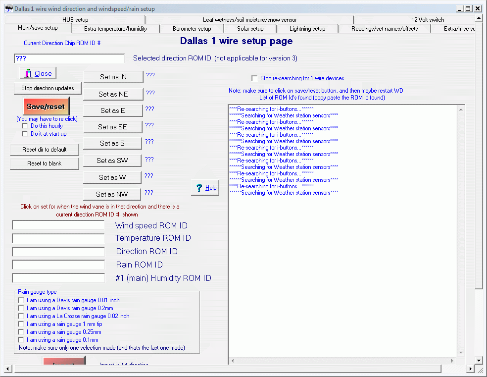Viewport: 487px width, 377px height.
Task: Click the window's horizontal scrollbar thumb
Action: pos(228,369)
